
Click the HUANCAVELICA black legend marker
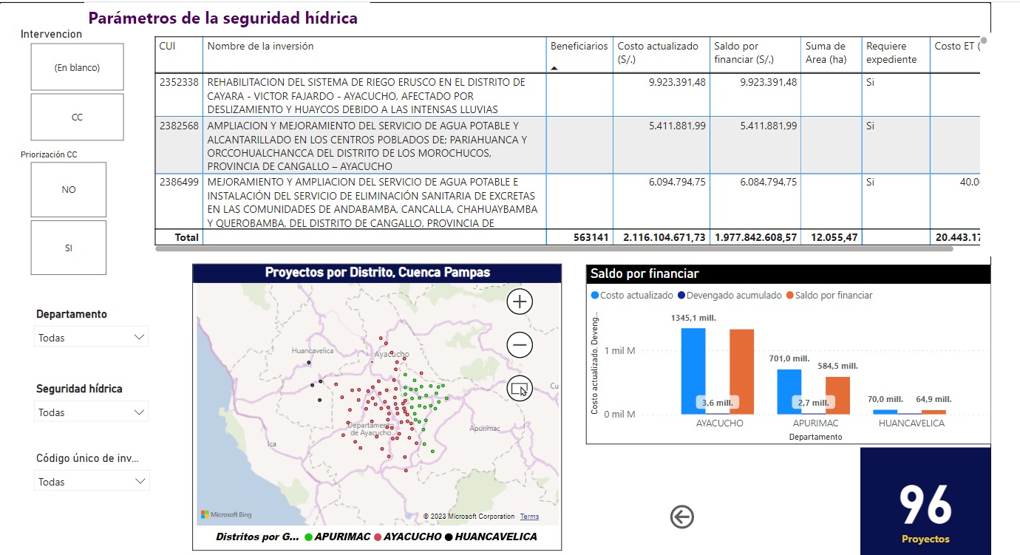click(448, 537)
